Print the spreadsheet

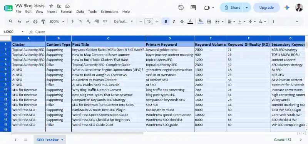tap(35, 22)
